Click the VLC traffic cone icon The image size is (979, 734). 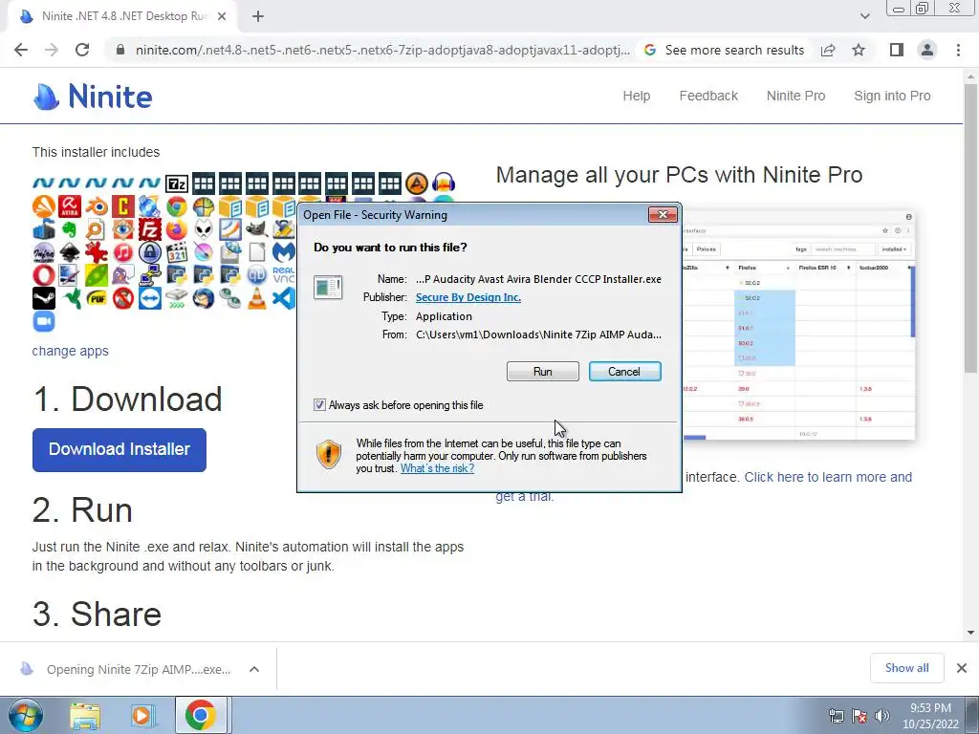tap(256, 298)
